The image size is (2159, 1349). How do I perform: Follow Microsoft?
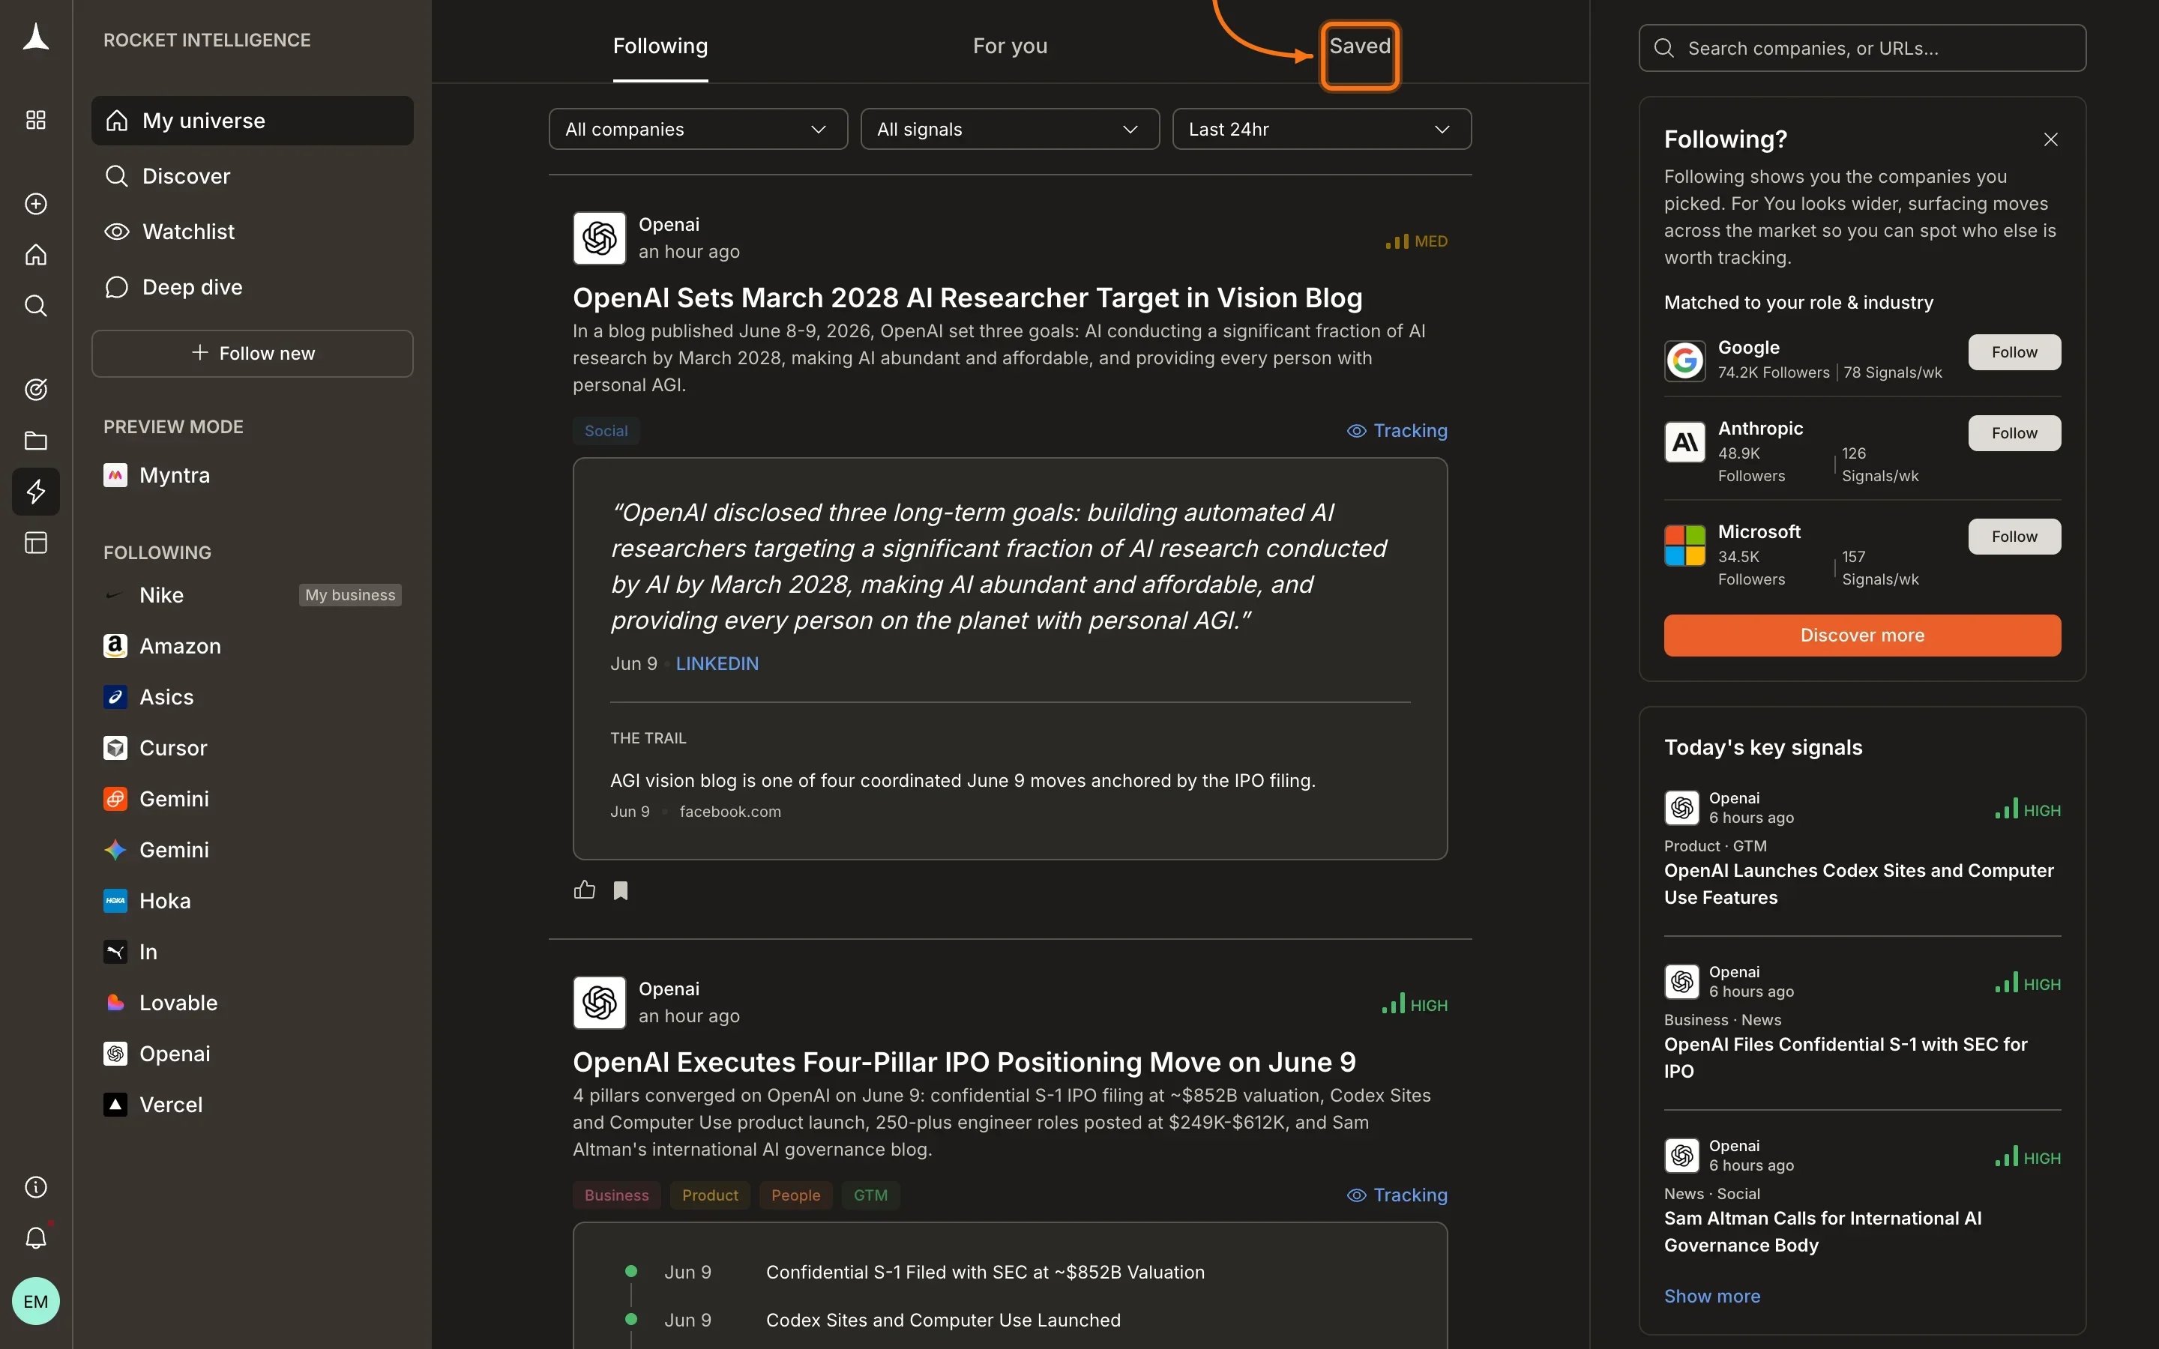2014,536
